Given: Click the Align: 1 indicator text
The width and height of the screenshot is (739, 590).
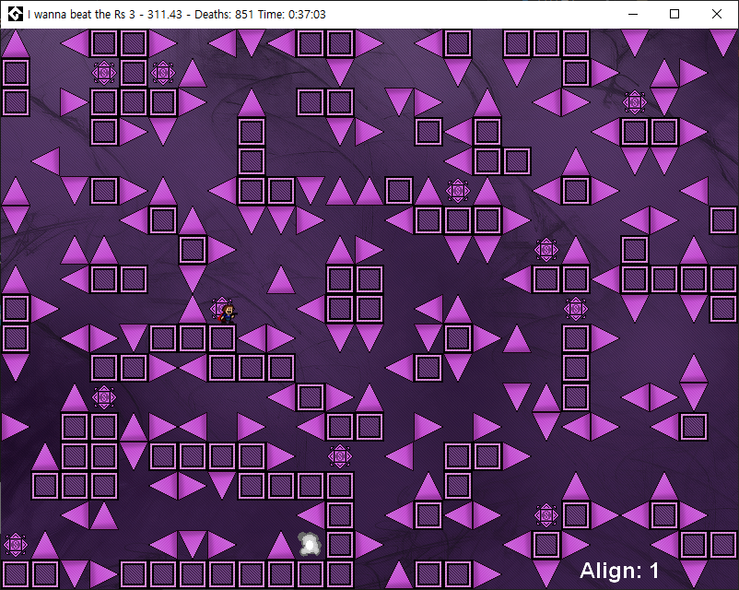Looking at the screenshot, I should pos(619,571).
